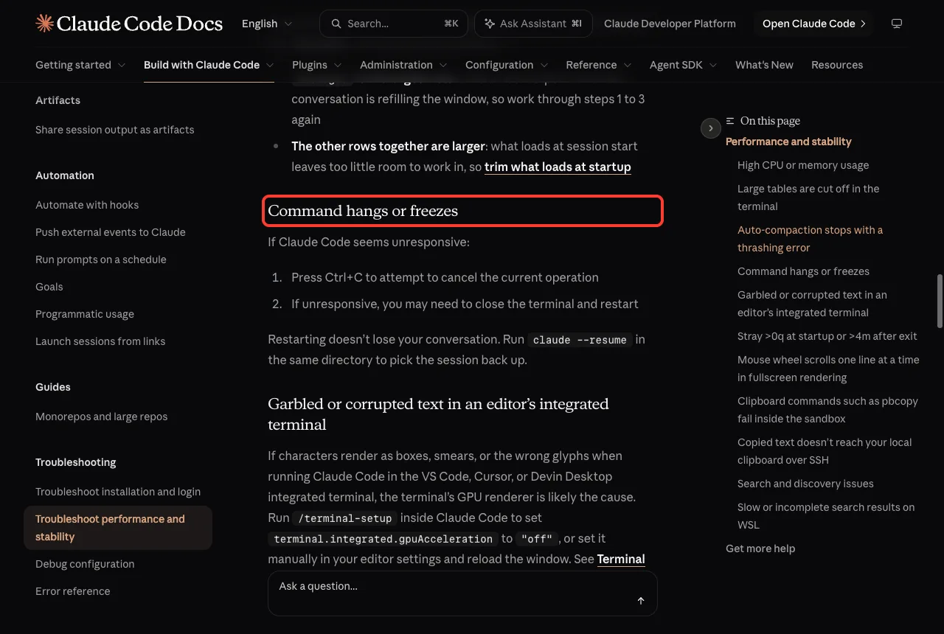Jump to High CPU or memory usage
944x634 pixels.
tap(803, 165)
